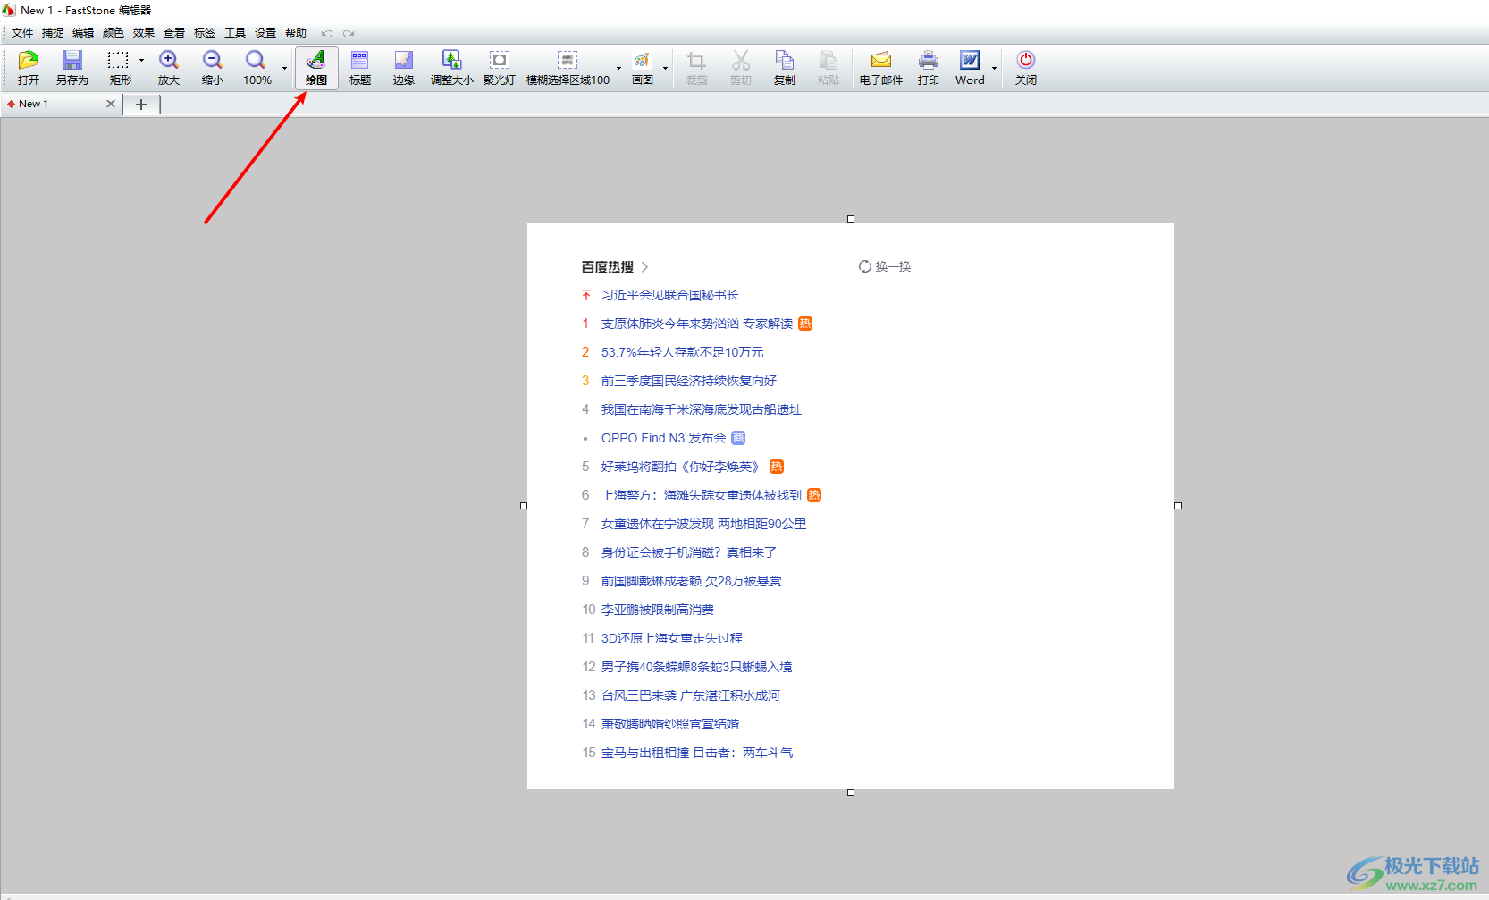Click text 53.7%年轻人存款不足10万元
Viewport: 1489px width, 900px height.
pos(682,352)
